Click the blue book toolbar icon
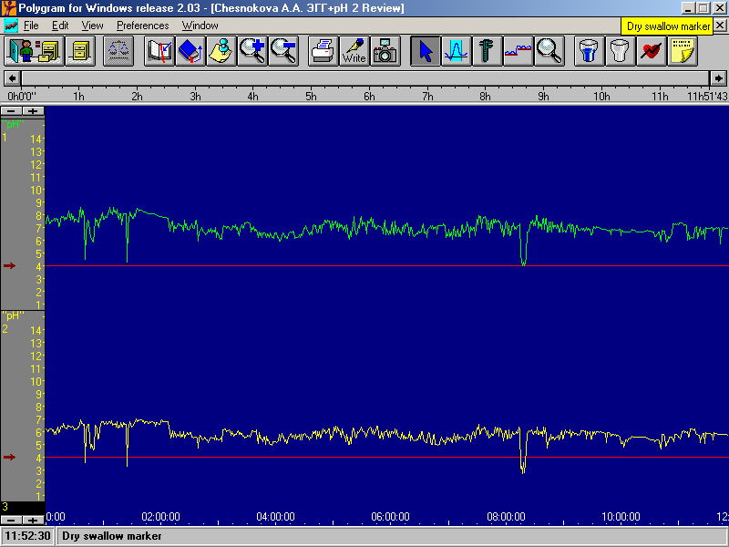This screenshot has width=729, height=547. [x=190, y=51]
